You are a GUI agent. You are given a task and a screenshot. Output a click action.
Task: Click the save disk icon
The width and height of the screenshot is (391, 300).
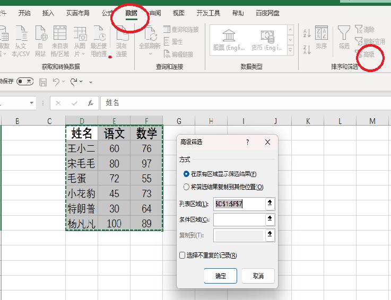(43, 82)
